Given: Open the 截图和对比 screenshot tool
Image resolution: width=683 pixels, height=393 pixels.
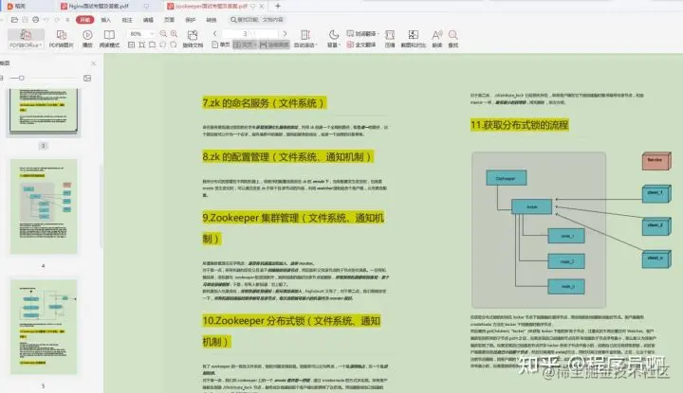Looking at the screenshot, I should pos(413,39).
